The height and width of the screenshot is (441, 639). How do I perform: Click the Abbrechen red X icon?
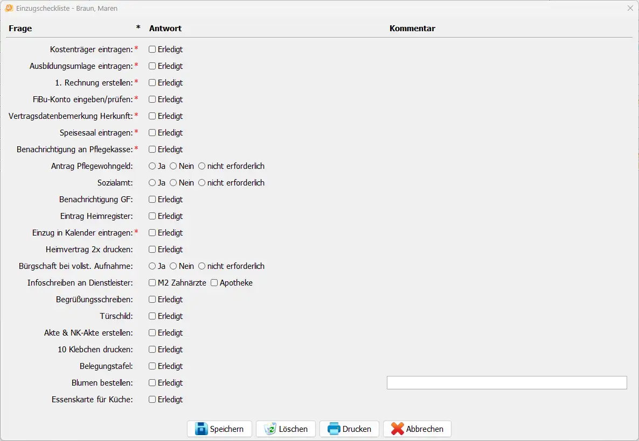pos(398,429)
